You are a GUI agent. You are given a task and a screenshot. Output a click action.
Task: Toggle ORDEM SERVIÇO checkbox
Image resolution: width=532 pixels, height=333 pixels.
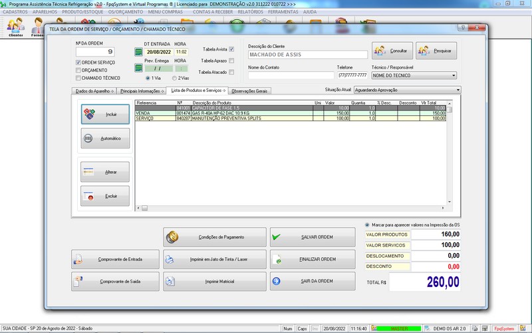(78, 63)
